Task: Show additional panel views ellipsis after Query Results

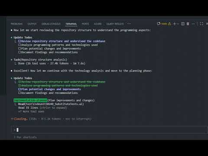Action: point(129,23)
